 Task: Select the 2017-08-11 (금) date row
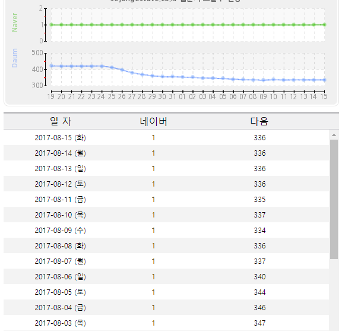tap(166, 199)
